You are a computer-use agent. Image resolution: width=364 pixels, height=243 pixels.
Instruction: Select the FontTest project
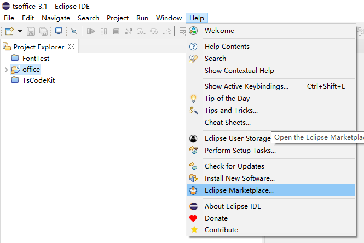36,58
